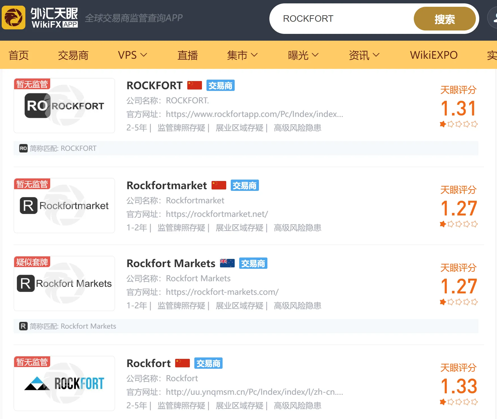The image size is (497, 419).
Task: Visit the rockfortapp.com official website link
Action: (x=254, y=114)
